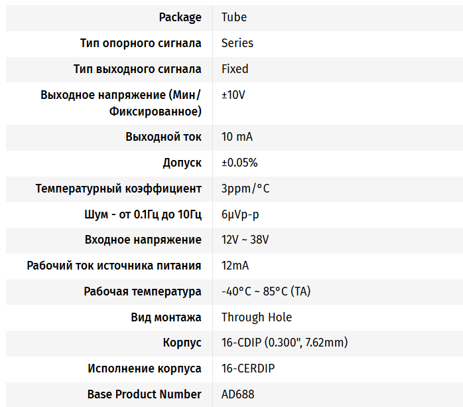Screen dimensions: 463x407
Task: Click the "3ppm/°C" temperature coefficient value
Action: tap(245, 189)
